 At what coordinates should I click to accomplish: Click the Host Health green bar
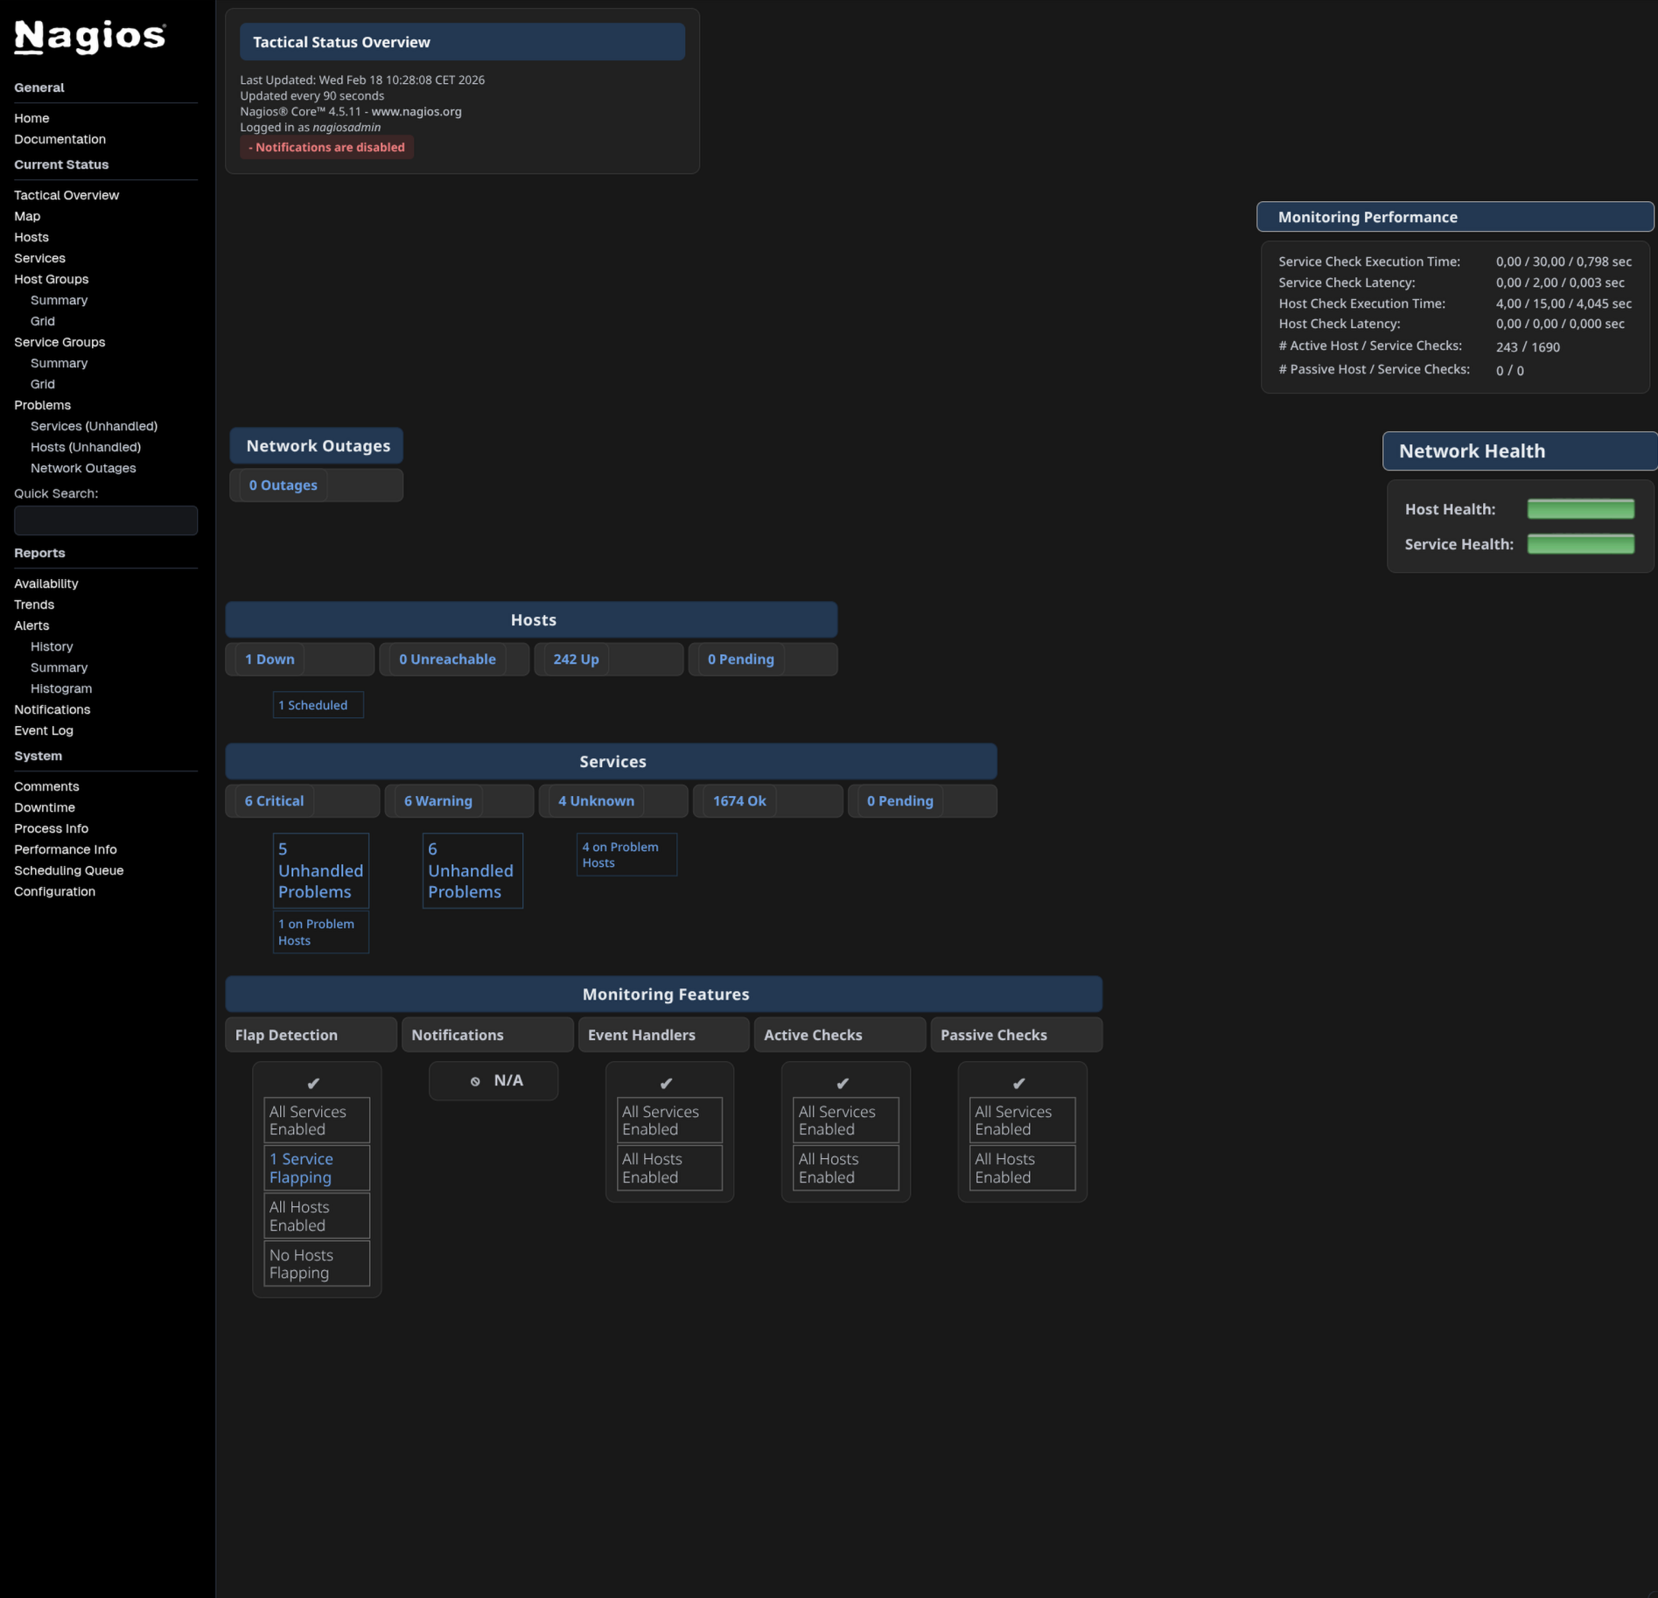click(1580, 509)
